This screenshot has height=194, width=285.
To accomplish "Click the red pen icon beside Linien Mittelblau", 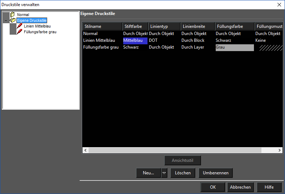I will pyautogui.click(x=19, y=26).
